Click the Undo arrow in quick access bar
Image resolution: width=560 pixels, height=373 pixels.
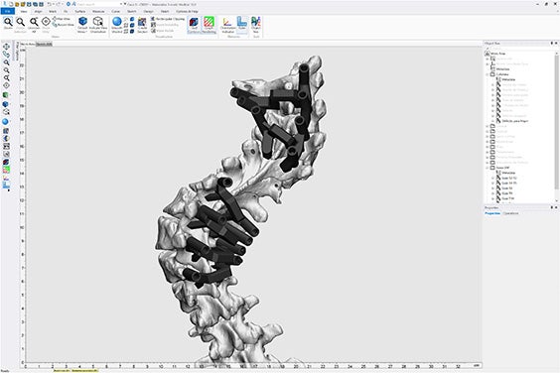[x=50, y=4]
